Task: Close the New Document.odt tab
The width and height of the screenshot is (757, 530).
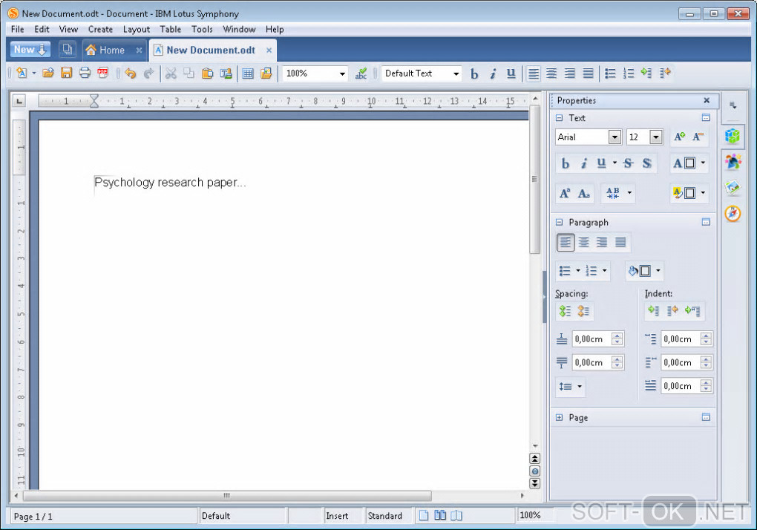Action: coord(269,50)
